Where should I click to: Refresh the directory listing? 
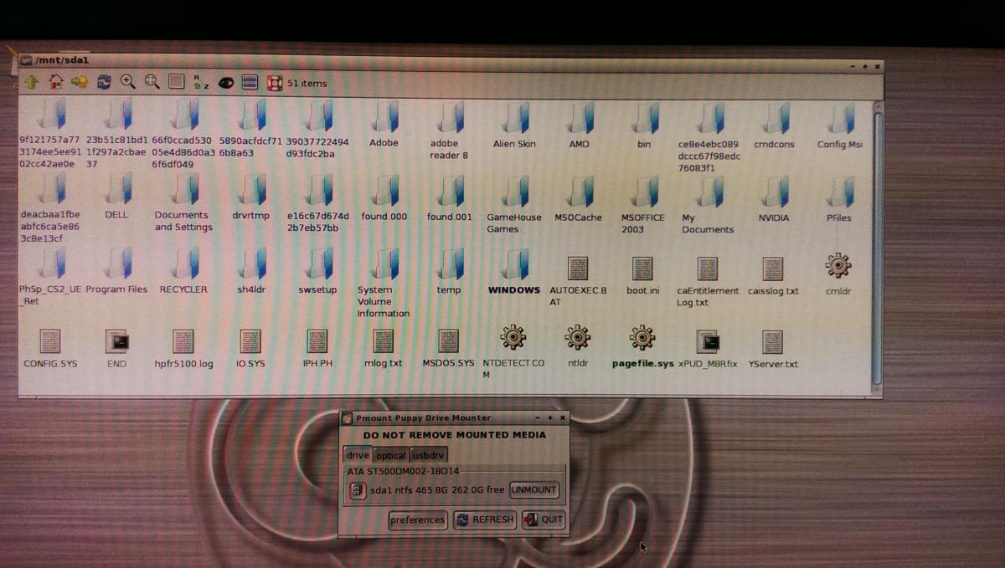click(104, 82)
